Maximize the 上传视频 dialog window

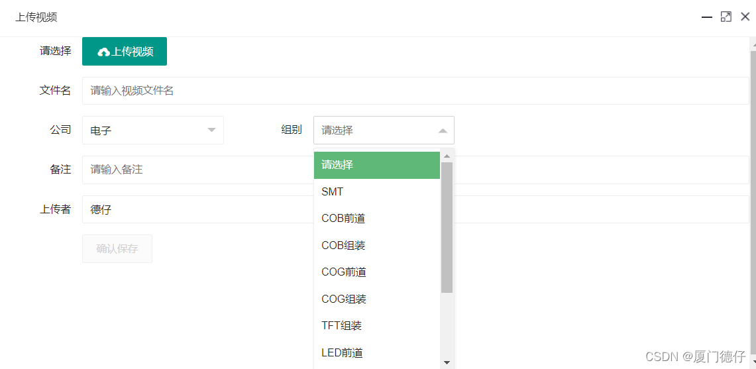726,17
